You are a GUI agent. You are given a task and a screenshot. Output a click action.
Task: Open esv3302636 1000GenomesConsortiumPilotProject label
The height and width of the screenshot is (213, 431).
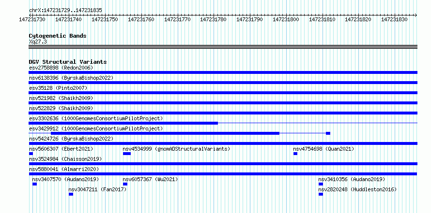click(x=96, y=118)
